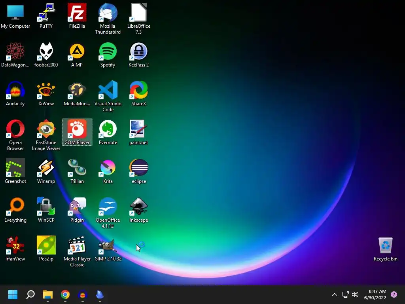Click the DataWagon desktop shortcut
Image resolution: width=405 pixels, height=304 pixels.
(15, 55)
